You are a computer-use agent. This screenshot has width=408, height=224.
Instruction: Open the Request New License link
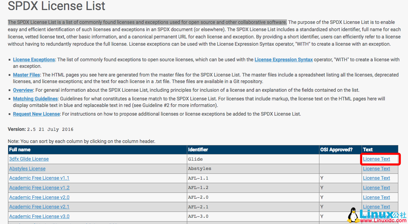click(x=36, y=114)
